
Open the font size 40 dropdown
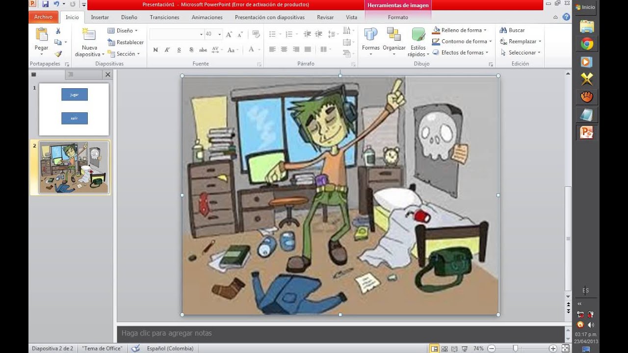(x=219, y=34)
